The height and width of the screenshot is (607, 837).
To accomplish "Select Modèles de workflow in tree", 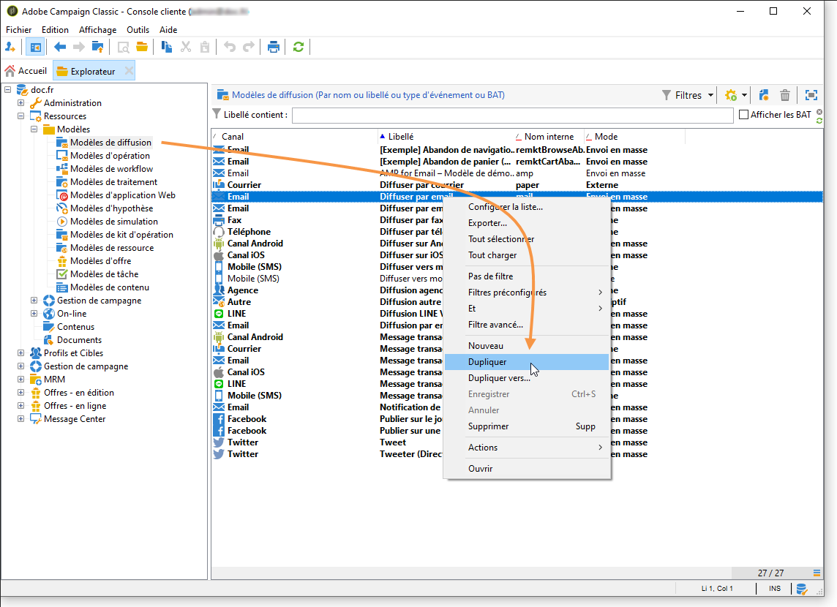I will pos(111,169).
